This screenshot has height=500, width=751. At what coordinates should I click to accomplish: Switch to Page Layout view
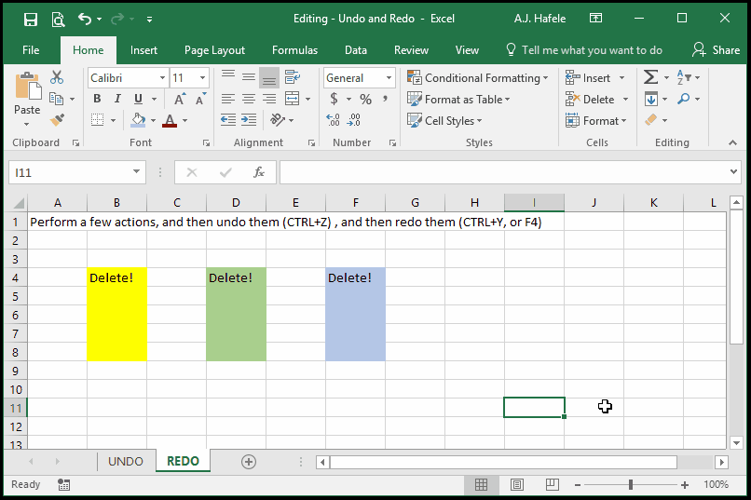point(517,485)
